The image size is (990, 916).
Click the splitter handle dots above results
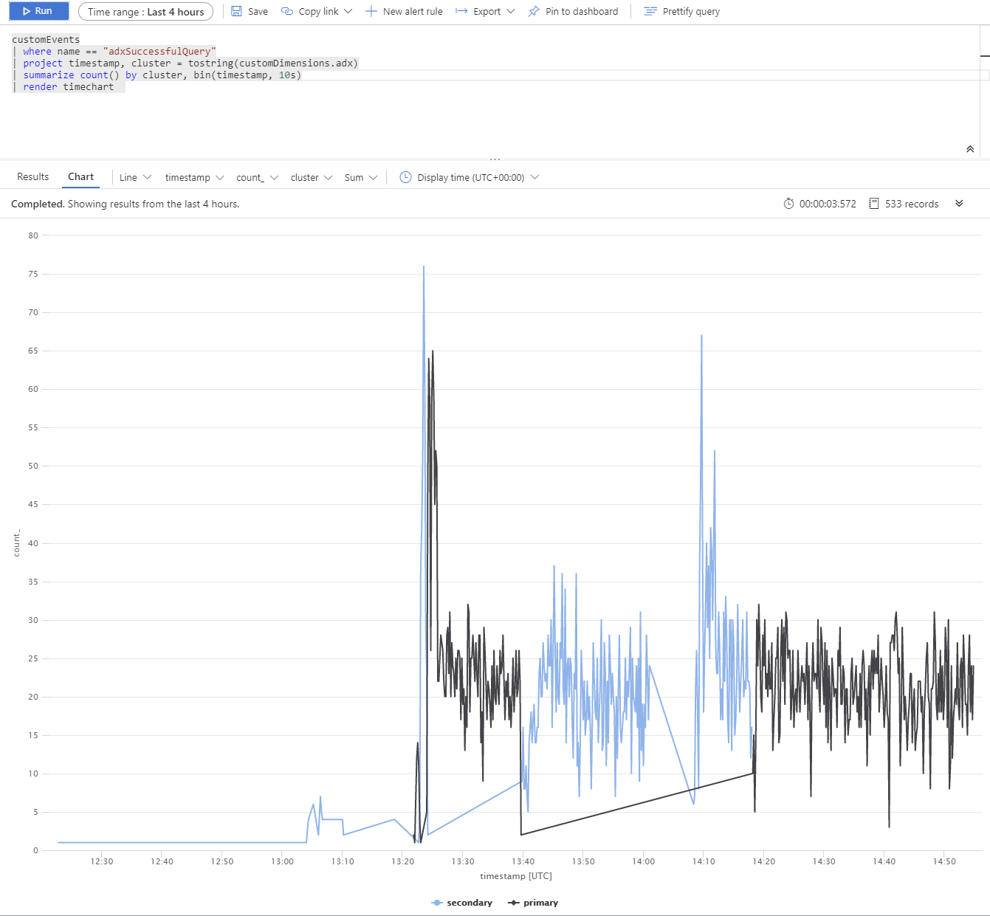495,159
